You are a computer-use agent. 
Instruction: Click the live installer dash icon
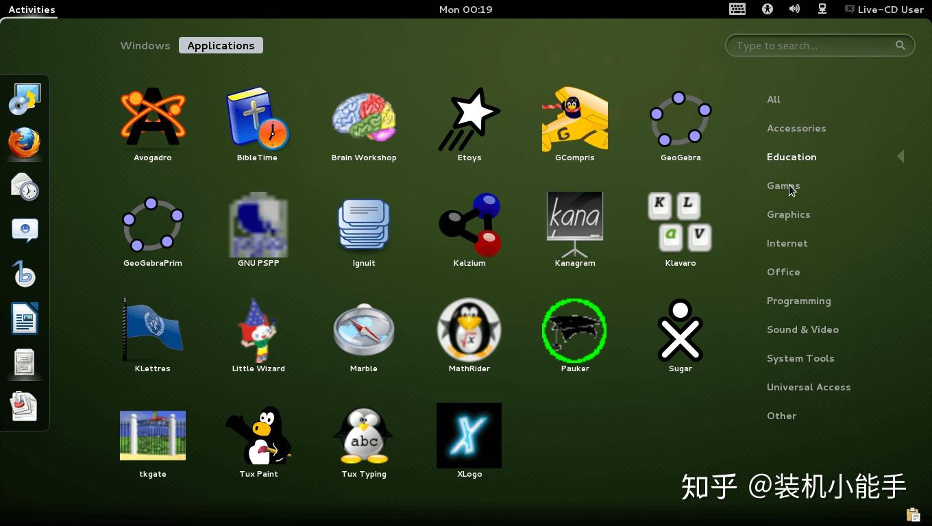25,99
